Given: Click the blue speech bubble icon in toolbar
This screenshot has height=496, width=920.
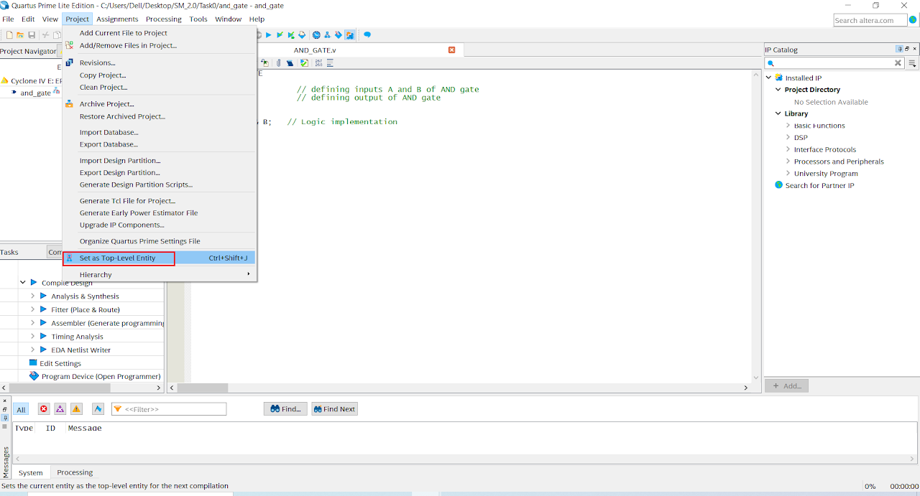Looking at the screenshot, I should (367, 34).
